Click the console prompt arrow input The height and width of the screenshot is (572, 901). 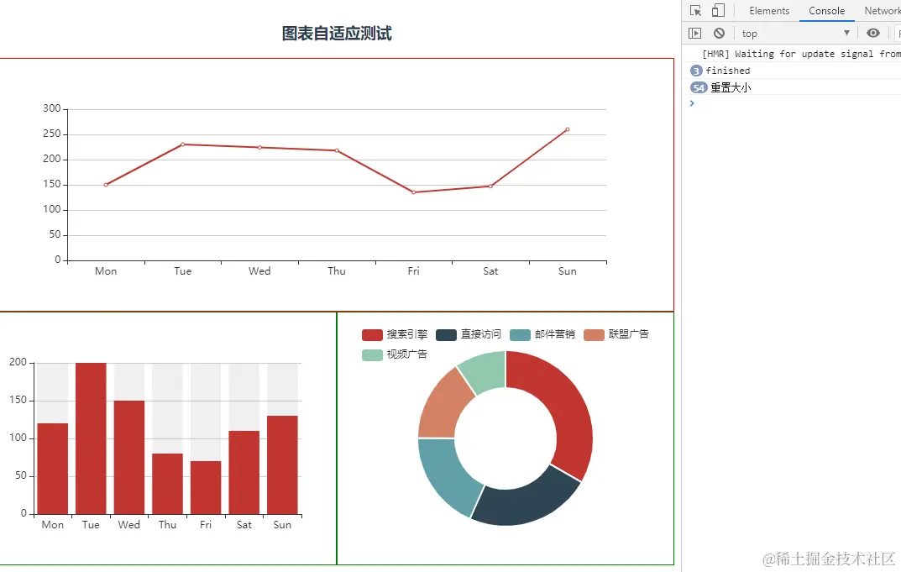(692, 103)
